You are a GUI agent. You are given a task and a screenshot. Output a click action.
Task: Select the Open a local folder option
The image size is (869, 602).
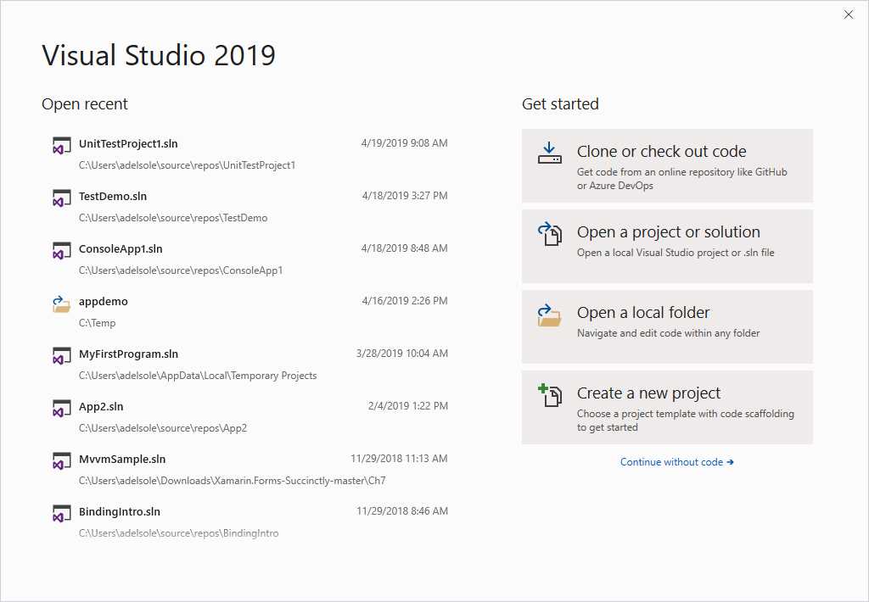point(666,326)
